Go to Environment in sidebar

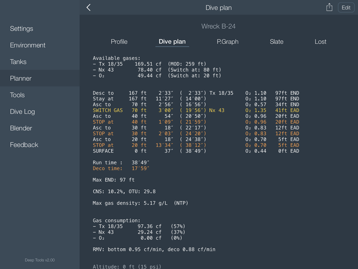click(28, 45)
